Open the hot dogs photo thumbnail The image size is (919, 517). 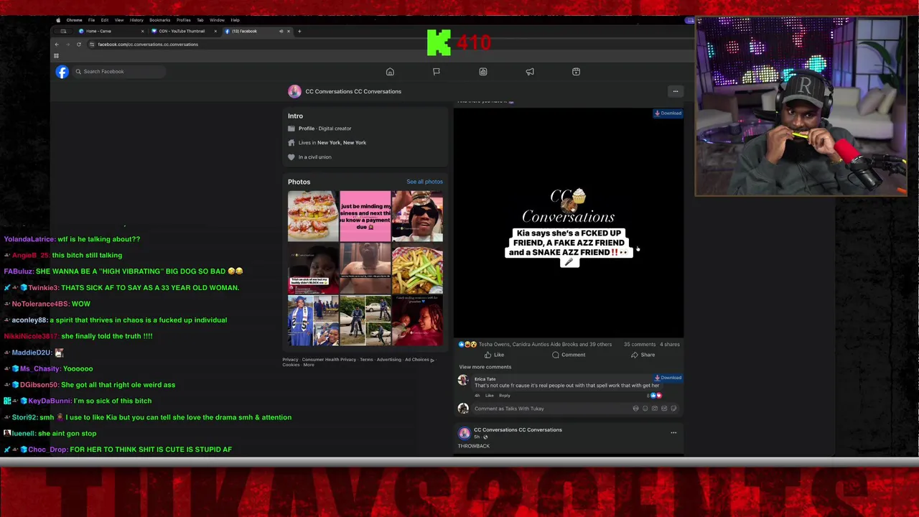312,216
